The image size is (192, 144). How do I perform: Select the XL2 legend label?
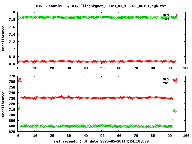coord(166,79)
